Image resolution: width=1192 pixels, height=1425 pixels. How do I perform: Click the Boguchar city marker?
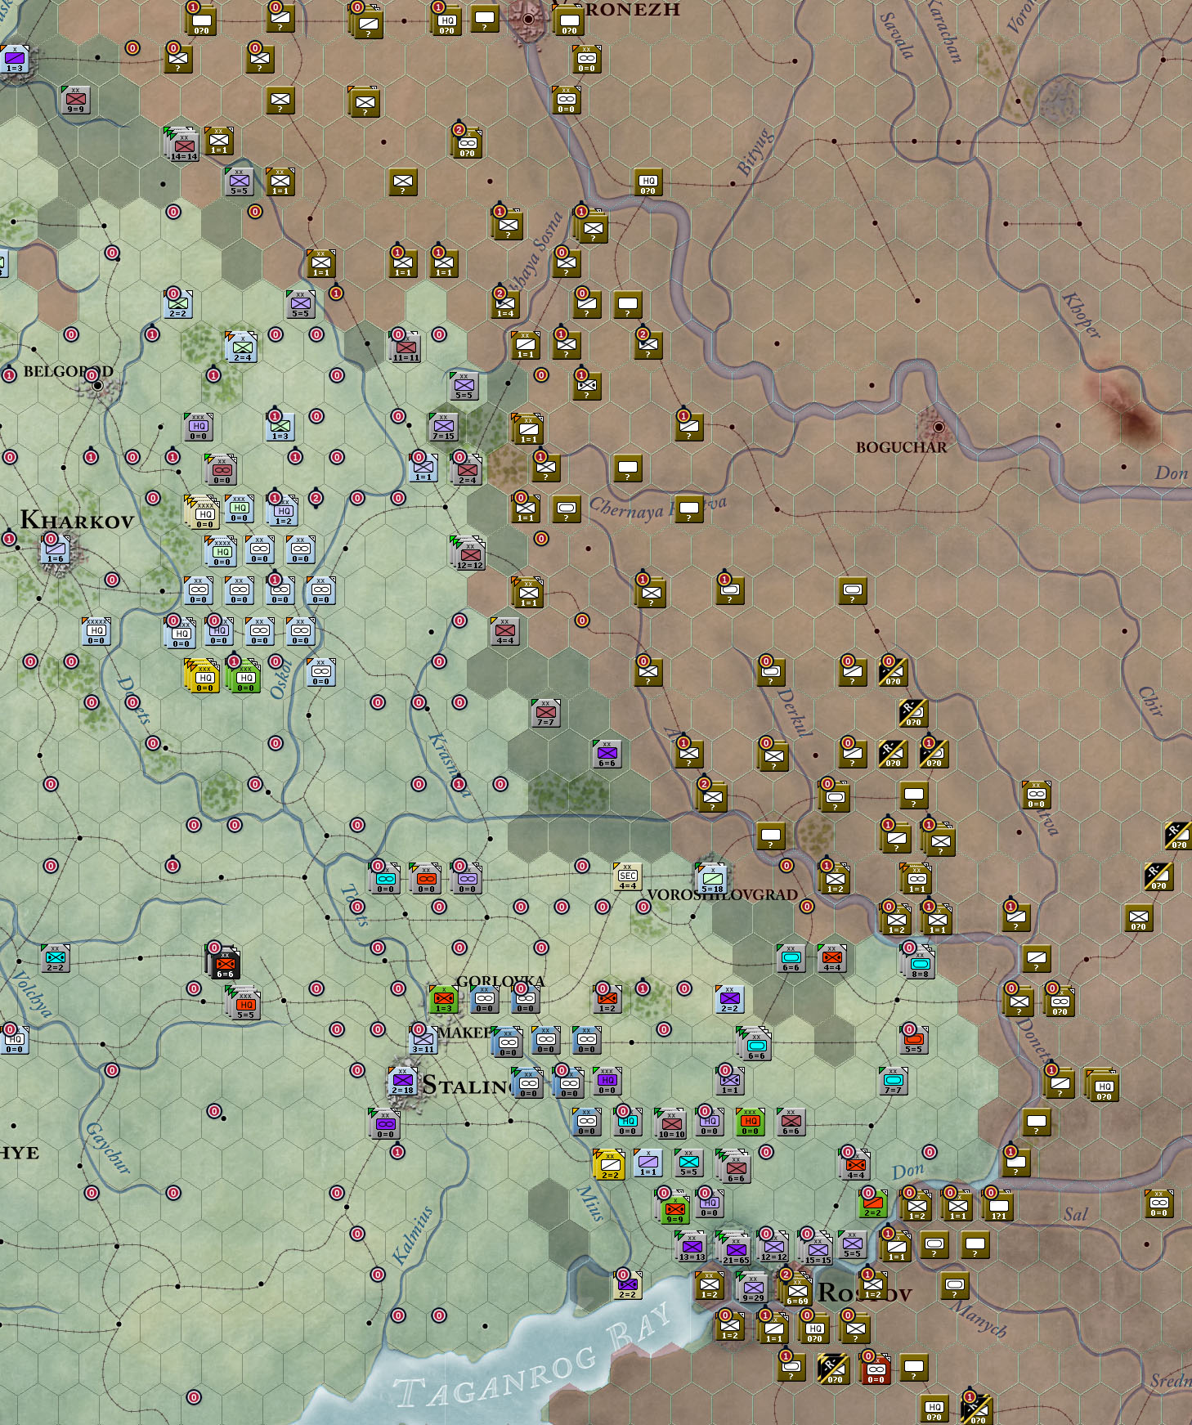click(x=938, y=426)
